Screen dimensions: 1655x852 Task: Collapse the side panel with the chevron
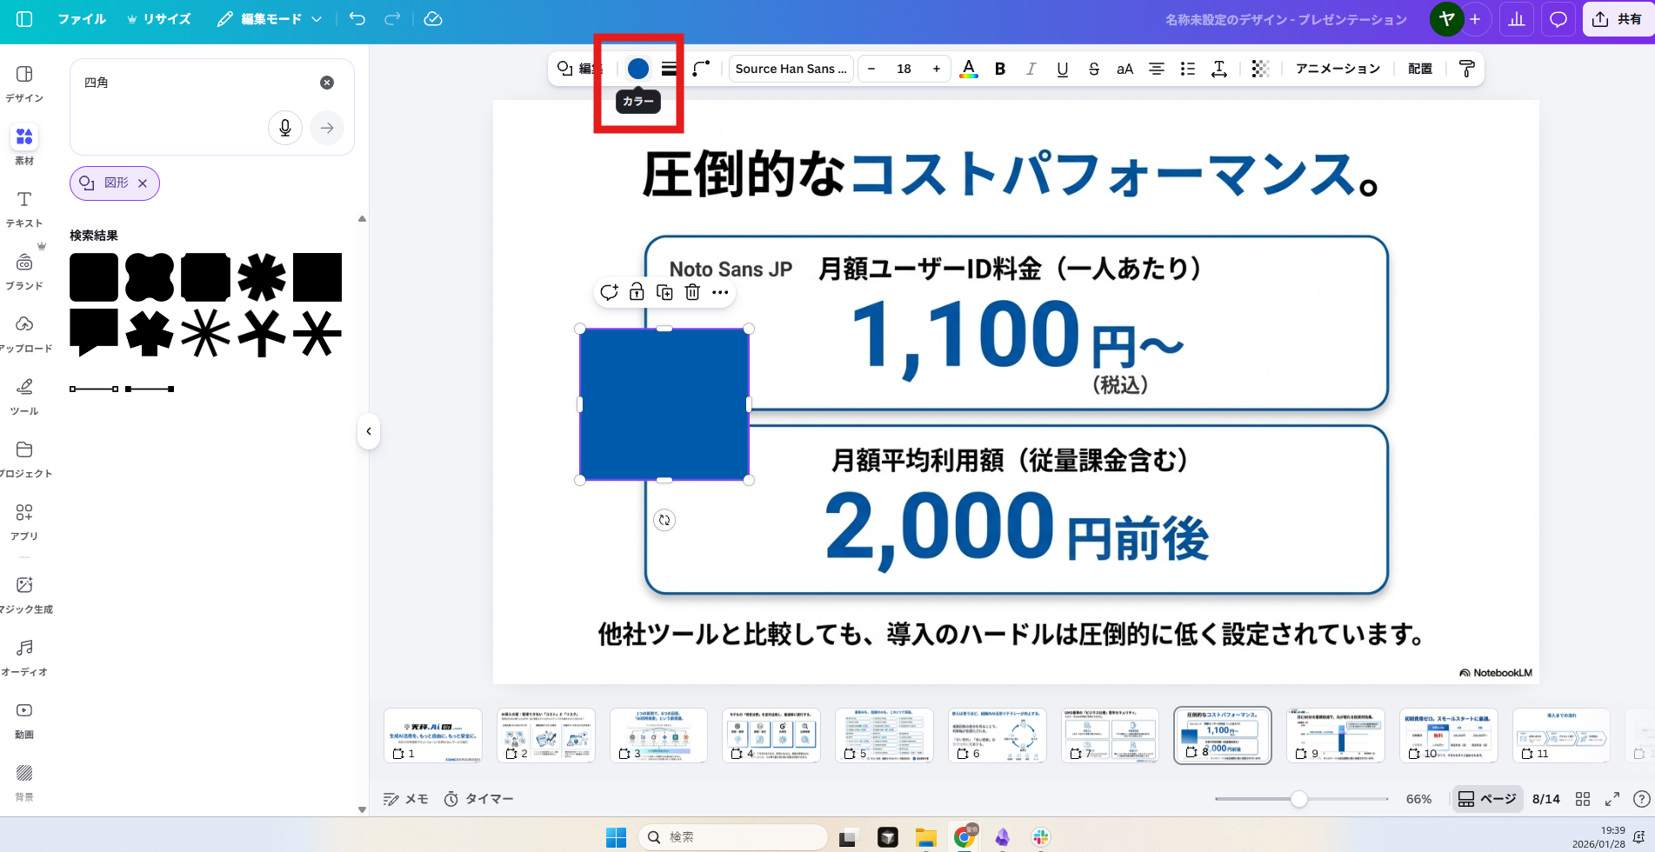[x=369, y=431]
